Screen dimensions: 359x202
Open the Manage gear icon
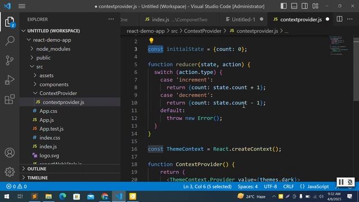(x=10, y=172)
